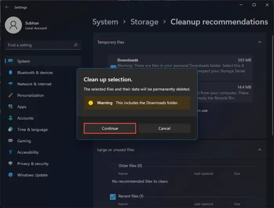Click the Last opened column under Older files

(x=204, y=174)
